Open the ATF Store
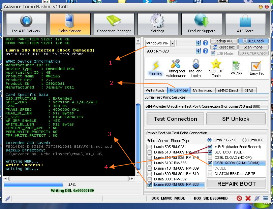Image resolution: width=273 pixels, height=209 pixels. click(x=245, y=24)
